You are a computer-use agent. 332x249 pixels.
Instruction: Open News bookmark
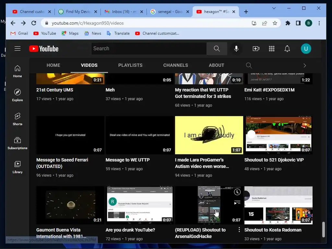[x=93, y=33]
